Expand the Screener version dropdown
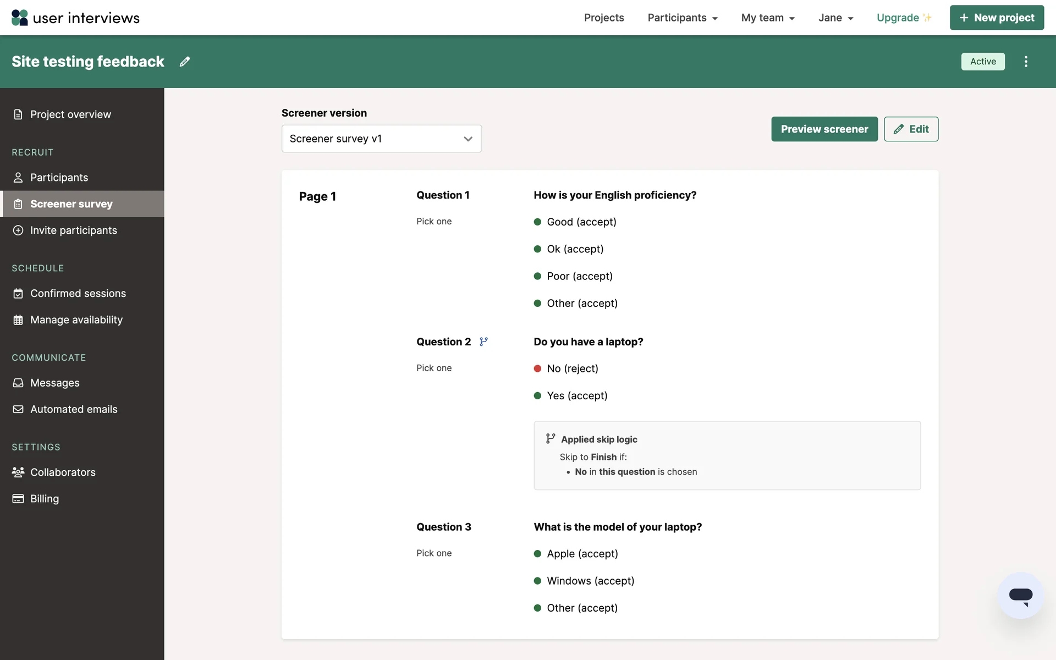Viewport: 1056px width, 660px height. [x=381, y=139]
